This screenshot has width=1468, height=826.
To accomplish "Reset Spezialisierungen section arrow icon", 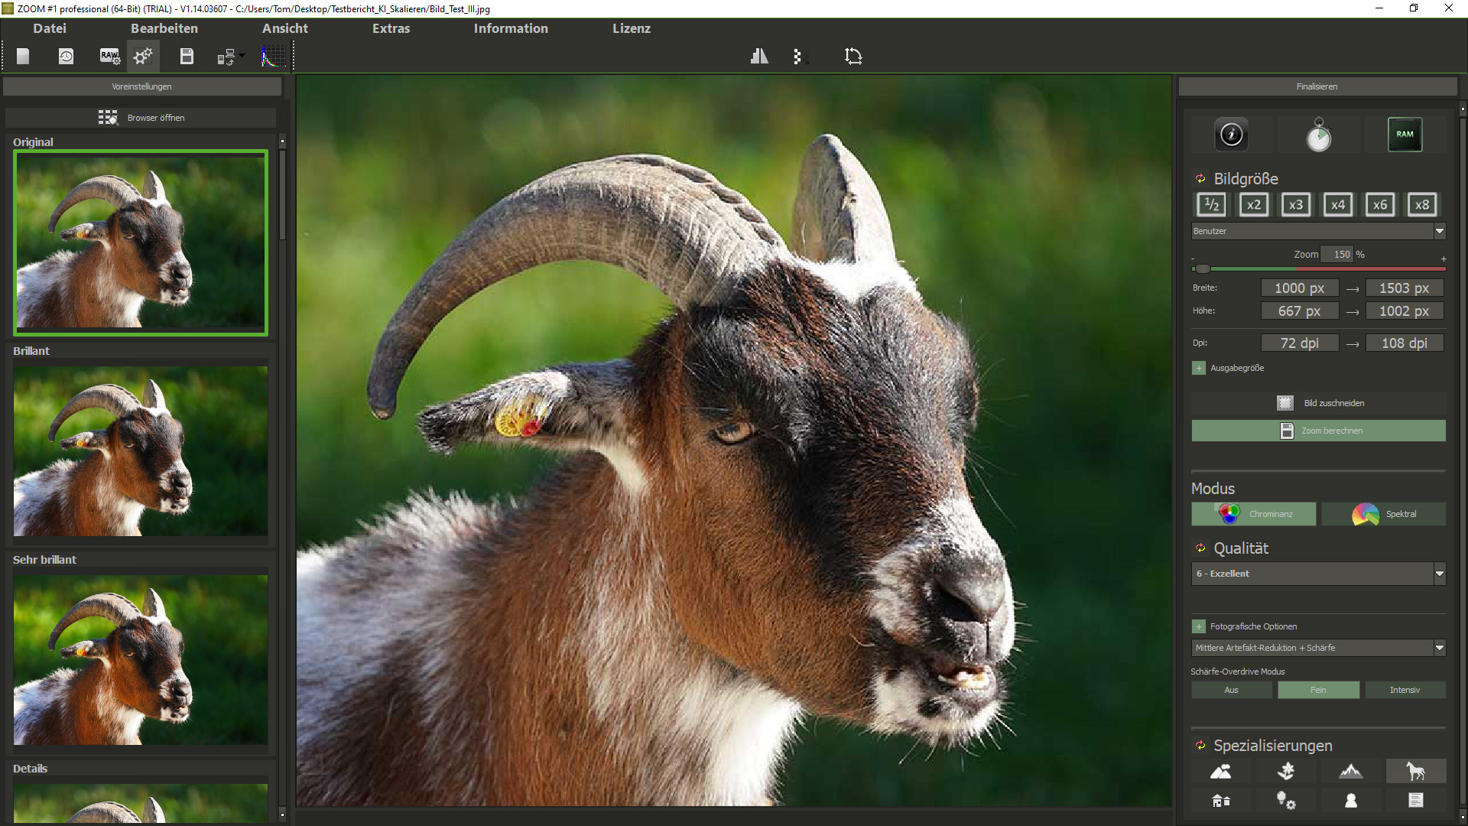I will pyautogui.click(x=1200, y=746).
